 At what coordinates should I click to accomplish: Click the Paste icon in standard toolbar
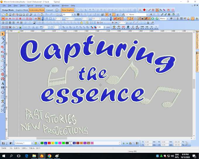(x=42, y=15)
